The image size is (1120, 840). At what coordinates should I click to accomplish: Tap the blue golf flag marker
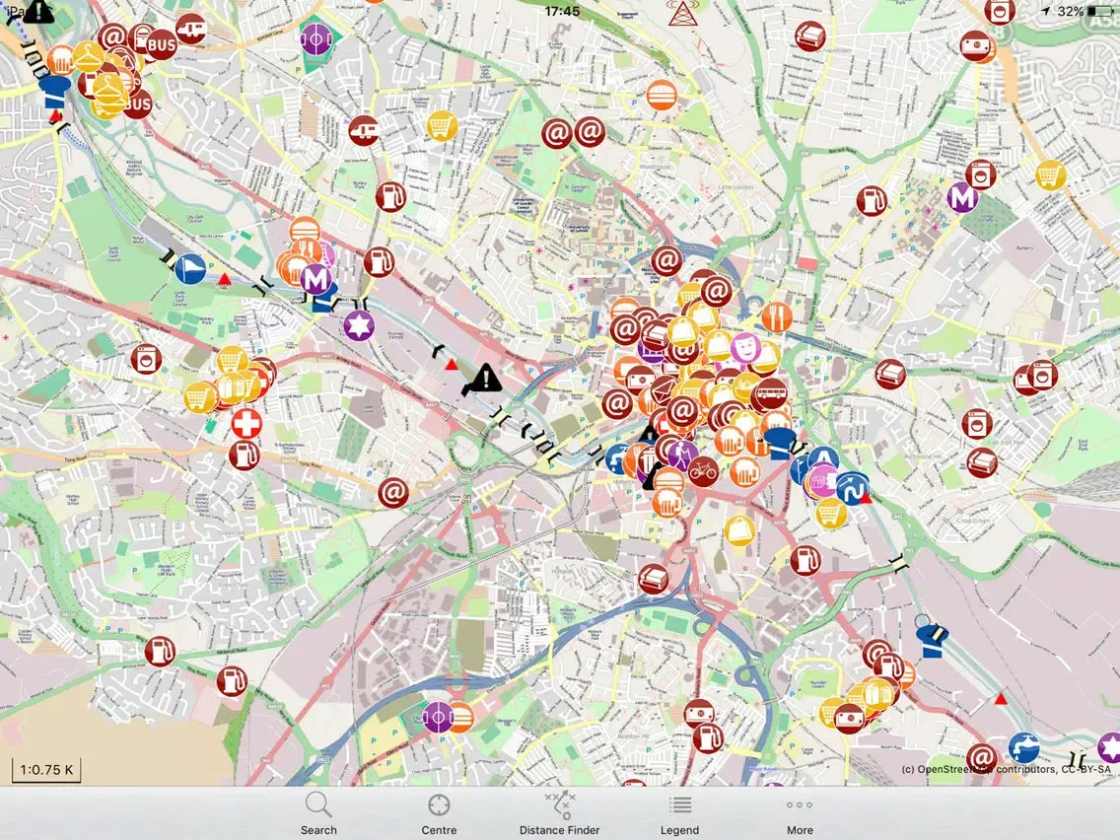click(x=190, y=269)
